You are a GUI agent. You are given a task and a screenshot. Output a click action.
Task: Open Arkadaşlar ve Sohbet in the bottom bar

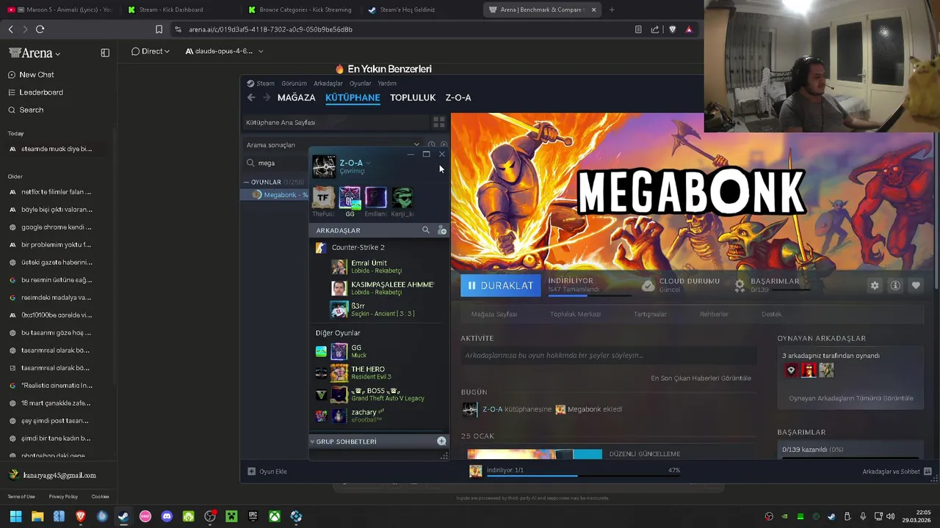(897, 472)
